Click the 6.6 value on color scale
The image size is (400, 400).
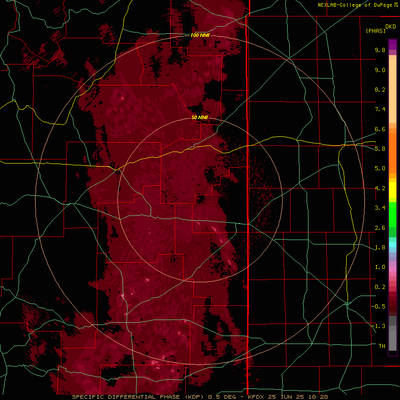[x=380, y=129]
